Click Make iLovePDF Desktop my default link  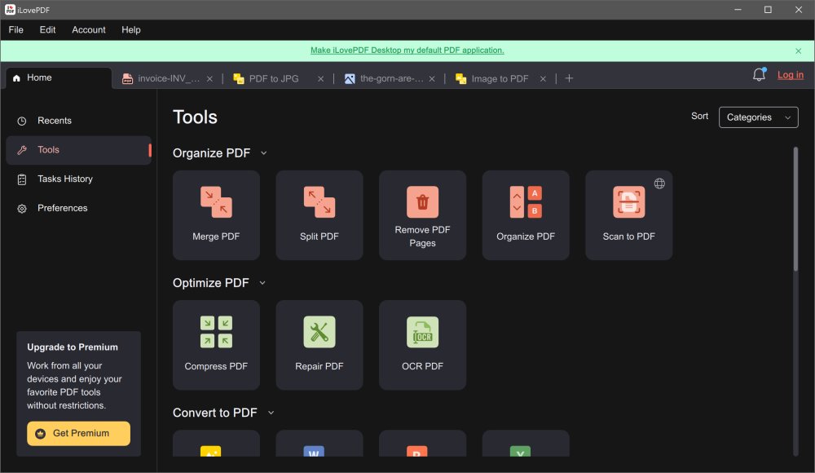coord(407,51)
